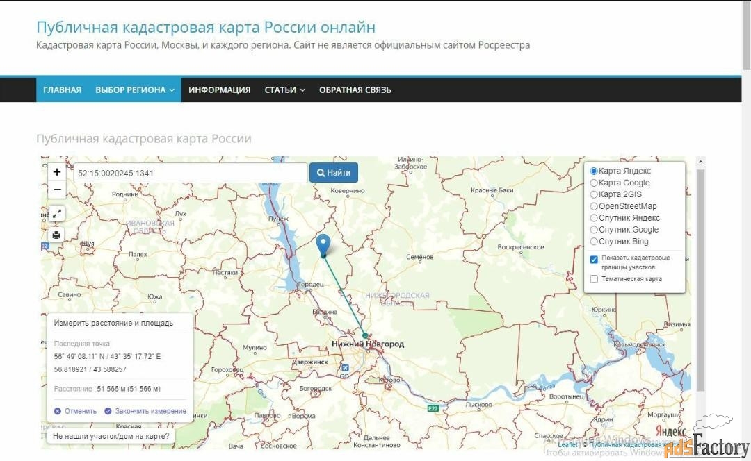This screenshot has height=461, width=751.
Task: Enable the Тематическая карта checkbox
Action: click(594, 279)
